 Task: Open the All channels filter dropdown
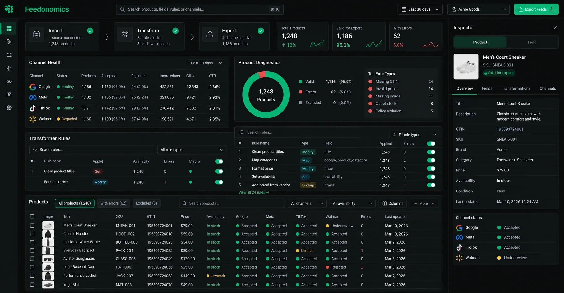point(307,204)
